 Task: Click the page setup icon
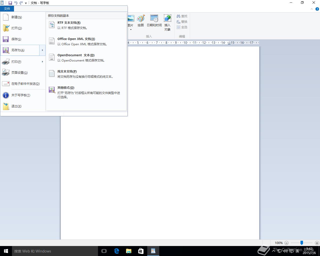pos(5,72)
